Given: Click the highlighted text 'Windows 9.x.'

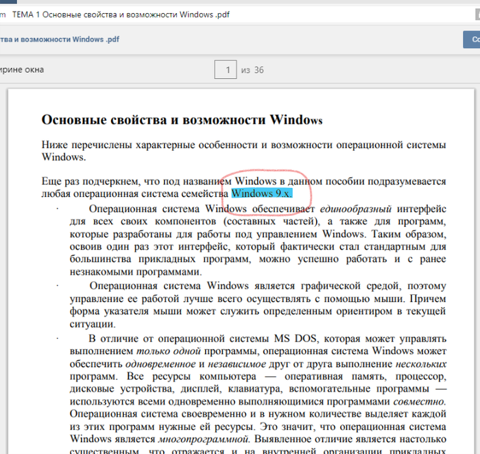Looking at the screenshot, I should [x=262, y=193].
